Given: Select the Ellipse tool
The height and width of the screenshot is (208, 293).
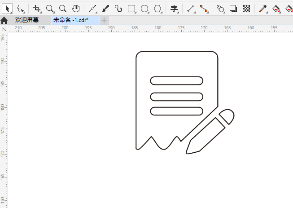Looking at the screenshot, I should (x=144, y=9).
